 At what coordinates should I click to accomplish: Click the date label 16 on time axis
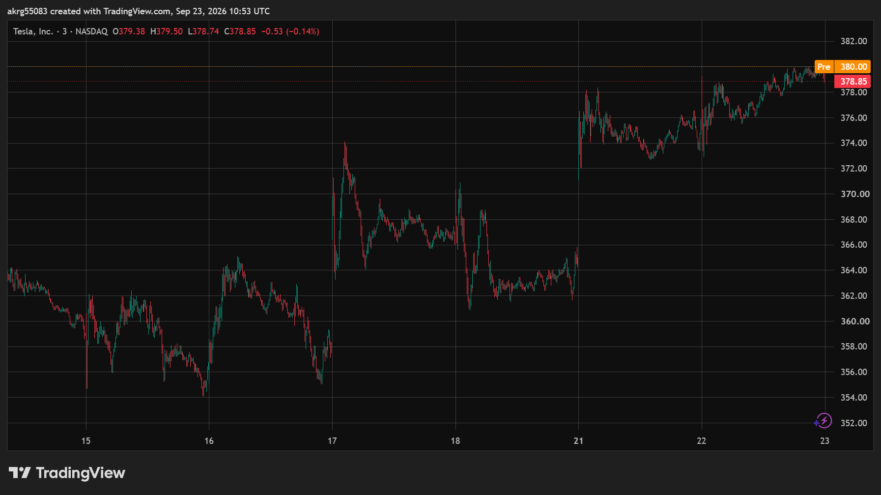(x=209, y=441)
